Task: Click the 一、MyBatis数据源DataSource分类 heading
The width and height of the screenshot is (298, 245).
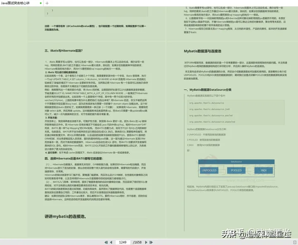Action: [207, 90]
